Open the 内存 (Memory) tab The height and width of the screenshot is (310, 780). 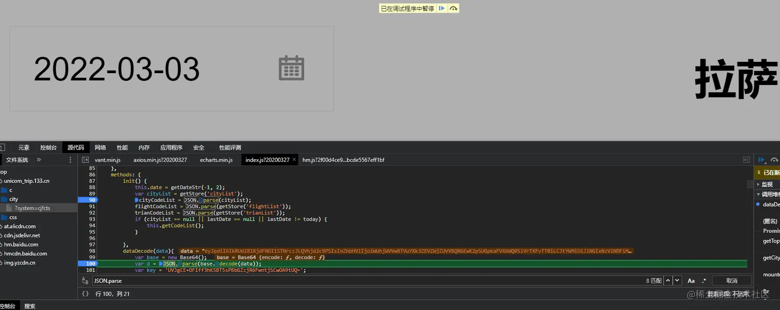(x=144, y=148)
